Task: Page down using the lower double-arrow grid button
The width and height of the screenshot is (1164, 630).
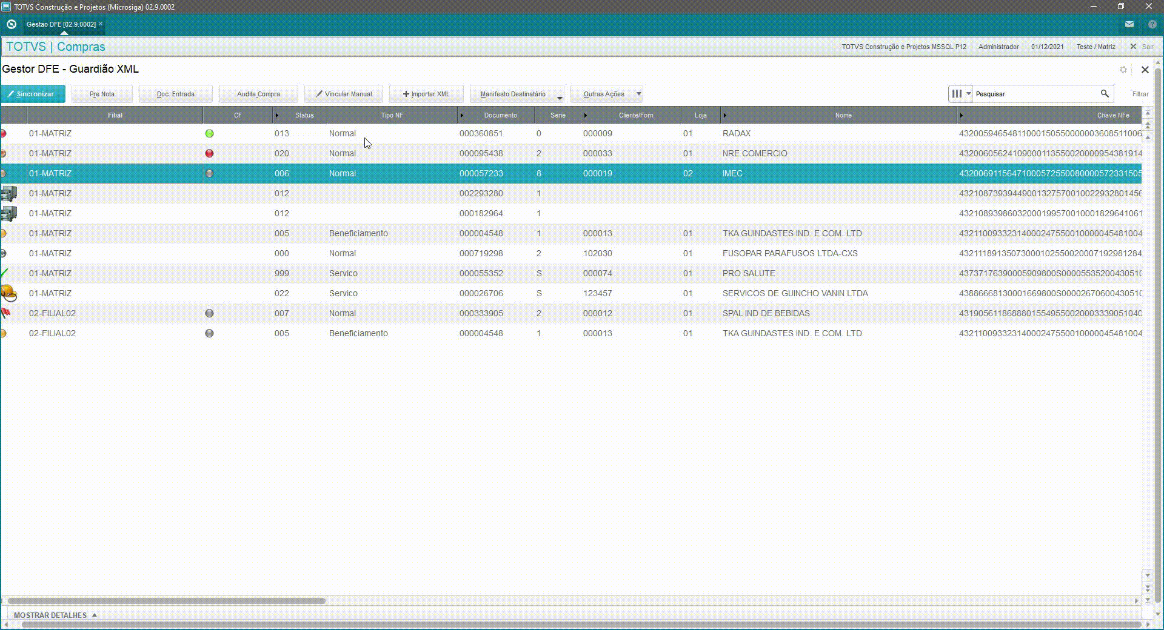Action: pyautogui.click(x=1147, y=588)
